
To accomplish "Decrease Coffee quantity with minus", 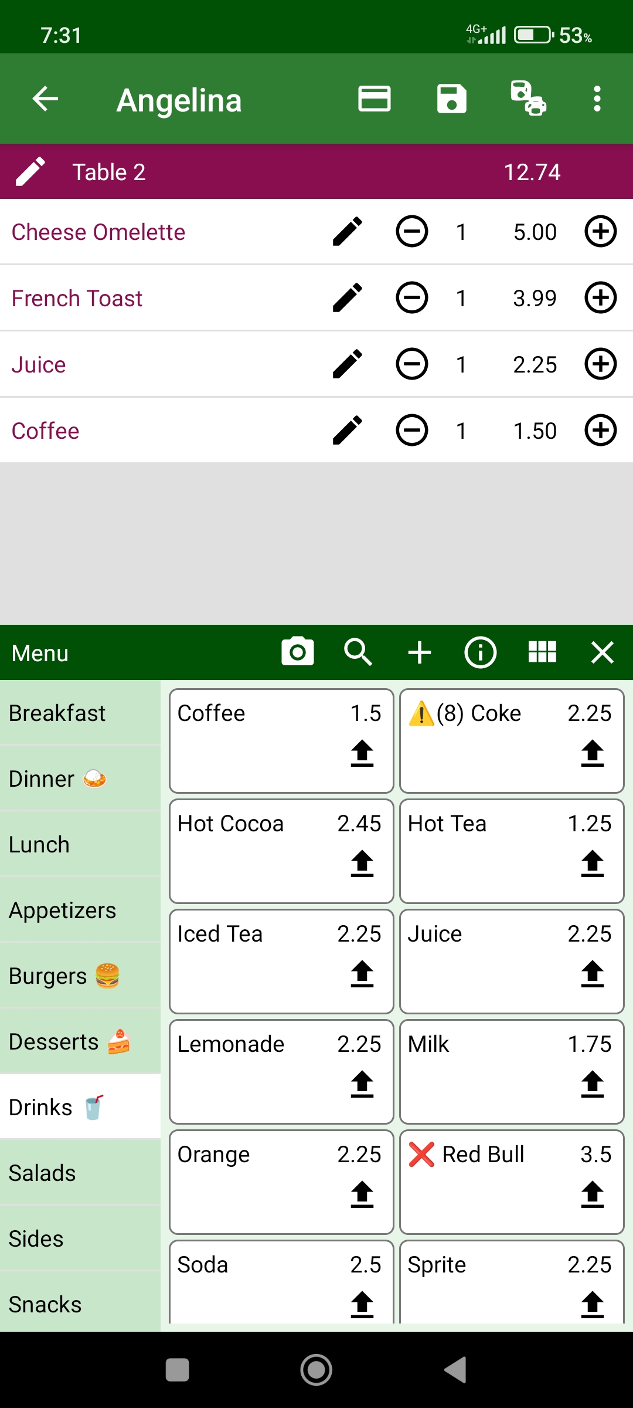I will click(x=412, y=431).
